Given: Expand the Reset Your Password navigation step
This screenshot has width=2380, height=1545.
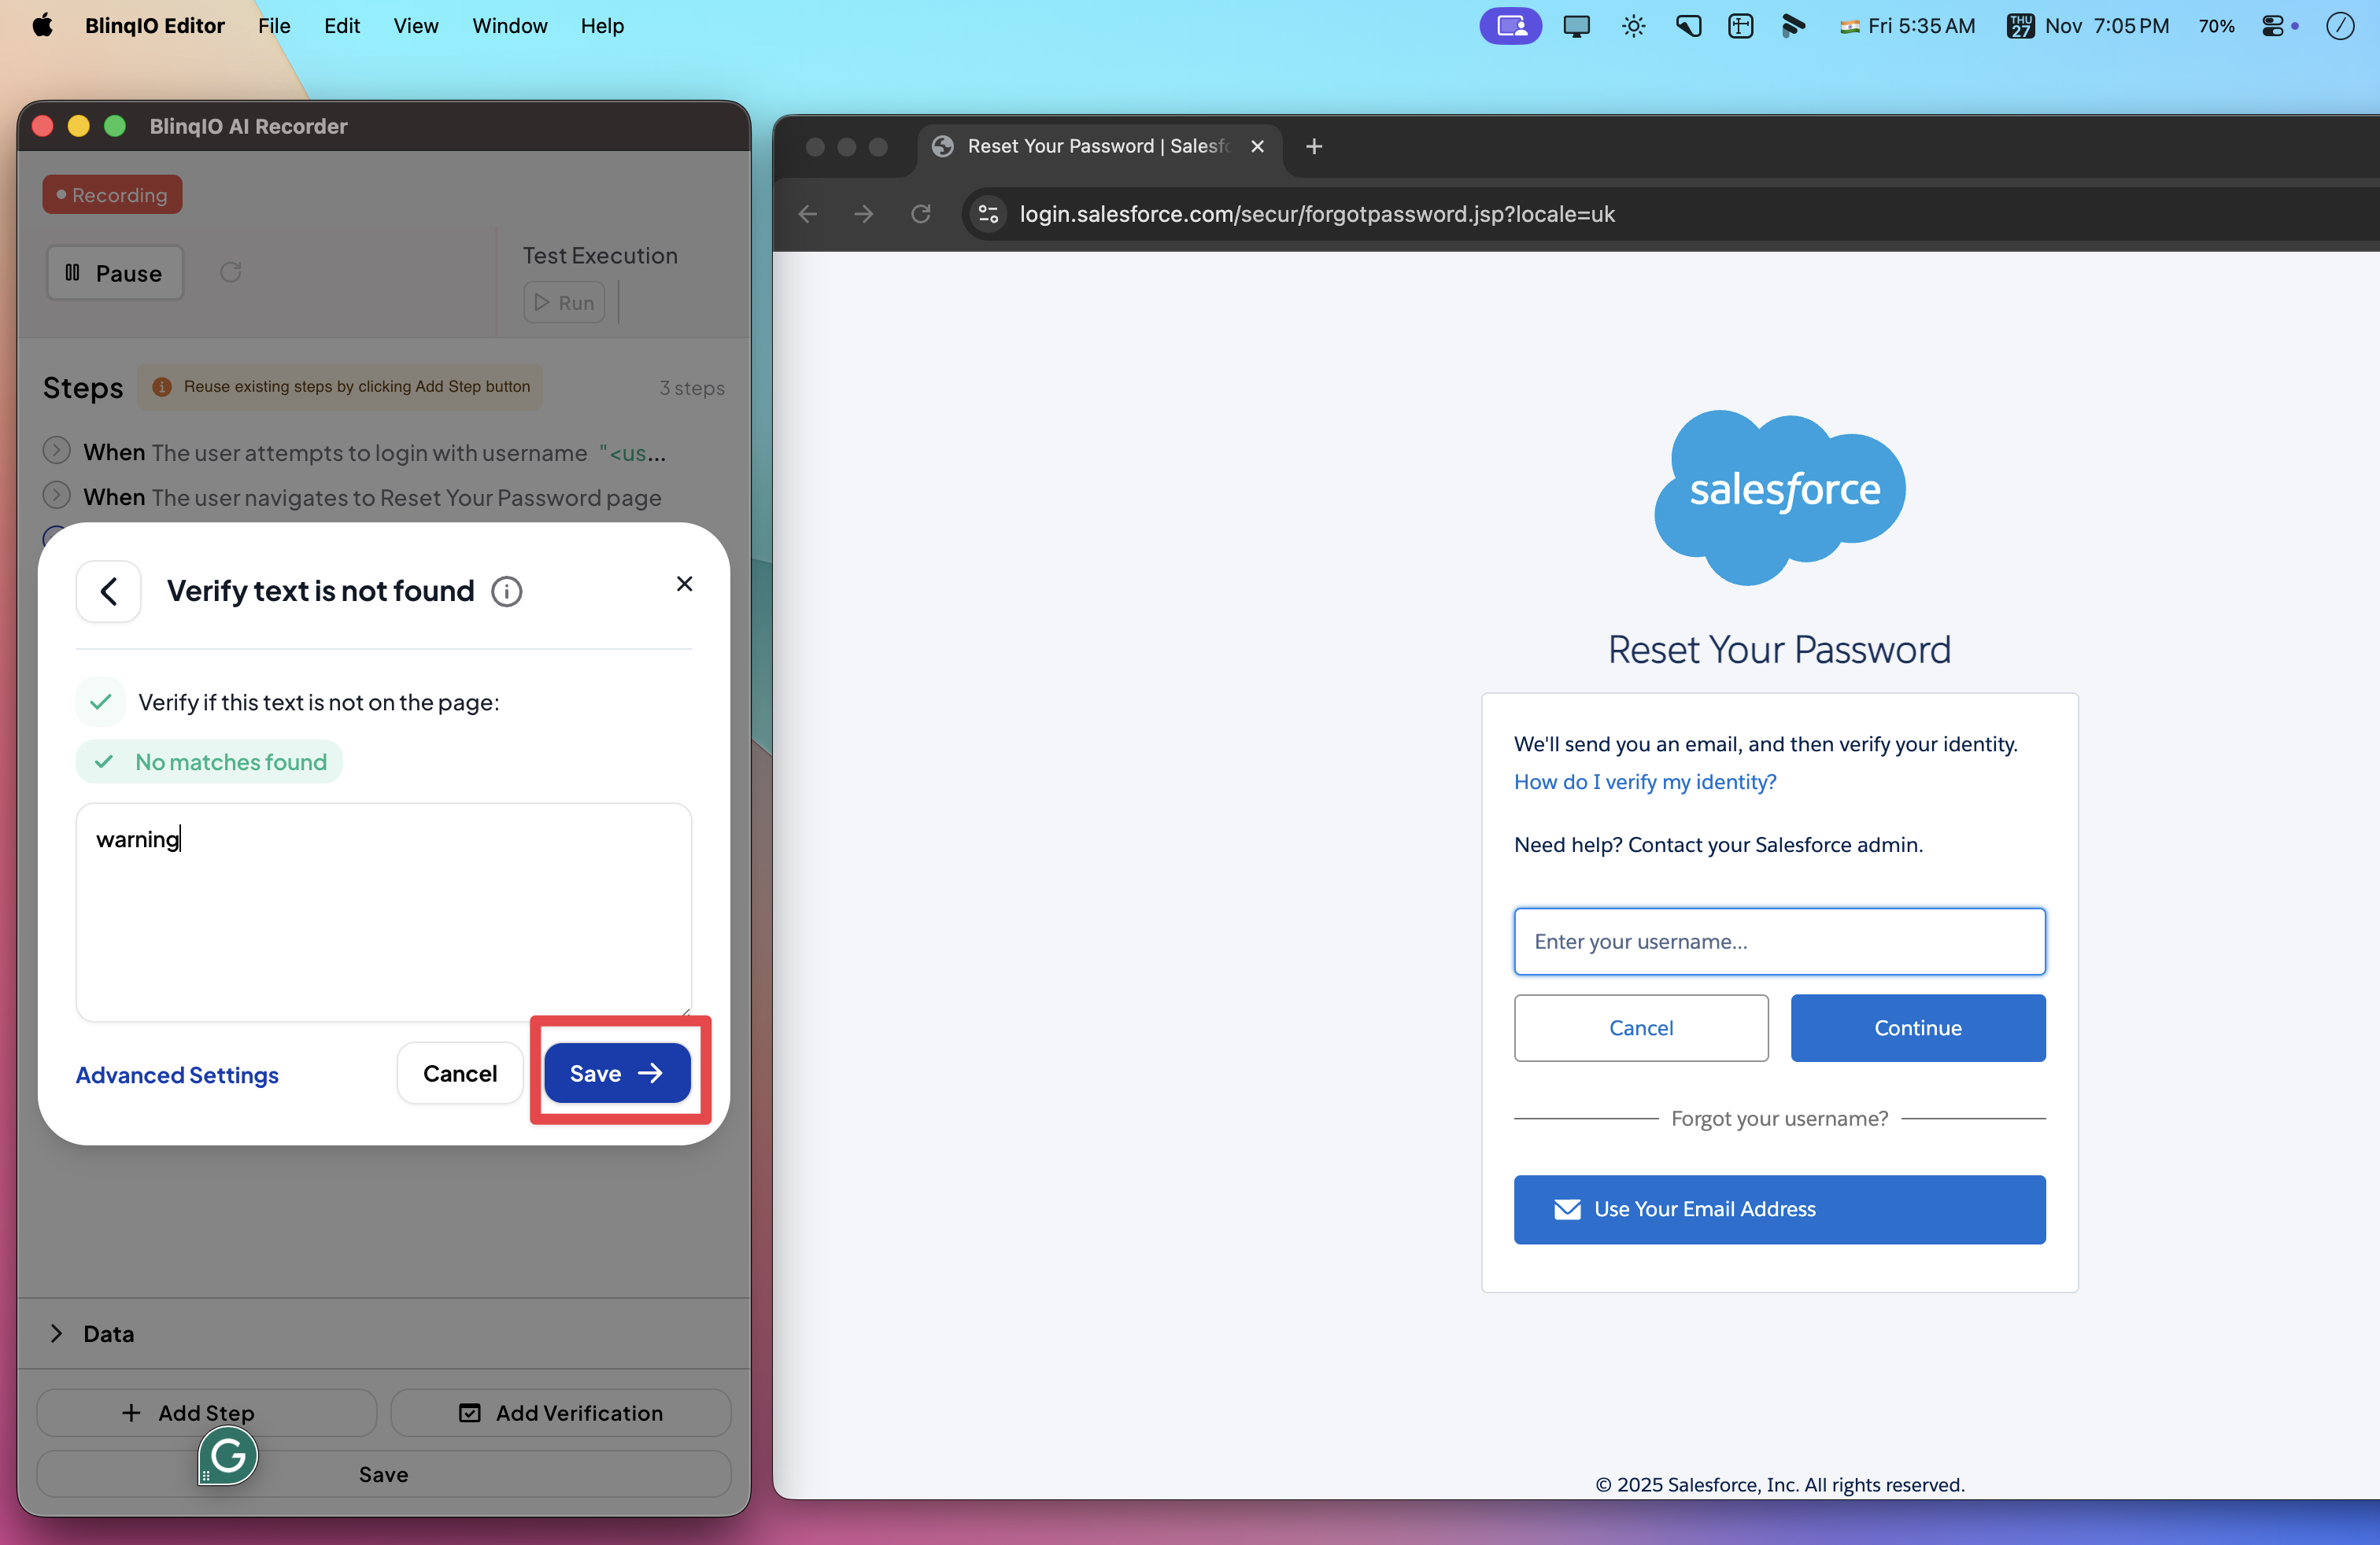Looking at the screenshot, I should coord(57,496).
